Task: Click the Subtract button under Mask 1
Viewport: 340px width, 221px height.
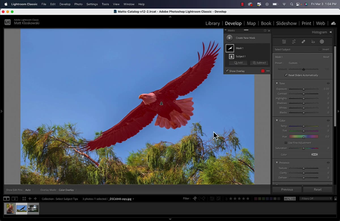Action: pyautogui.click(x=259, y=63)
